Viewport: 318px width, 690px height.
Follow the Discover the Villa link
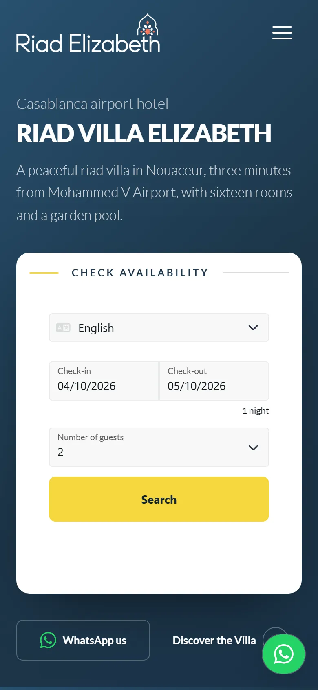tap(214, 640)
